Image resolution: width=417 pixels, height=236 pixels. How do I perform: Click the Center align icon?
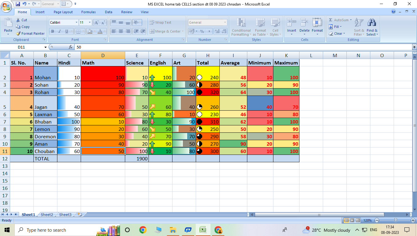[x=121, y=31]
